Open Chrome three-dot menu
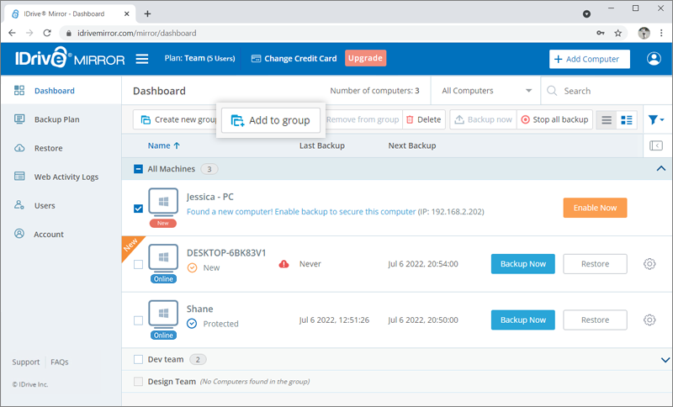This screenshot has height=407, width=673. coord(661,33)
